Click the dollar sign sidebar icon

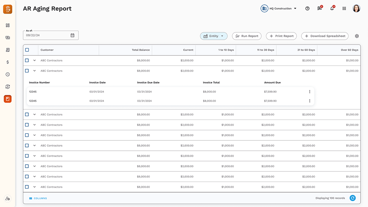8,62
